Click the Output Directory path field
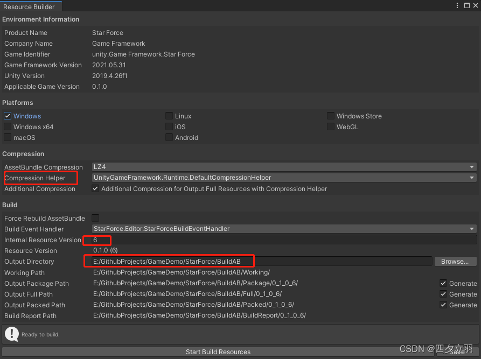The image size is (481, 359). pos(262,261)
